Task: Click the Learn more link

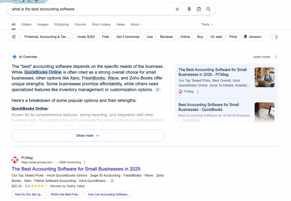Action: tap(261, 57)
